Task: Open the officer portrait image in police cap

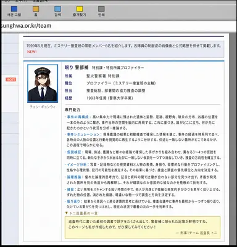Action: pyautogui.click(x=43, y=83)
